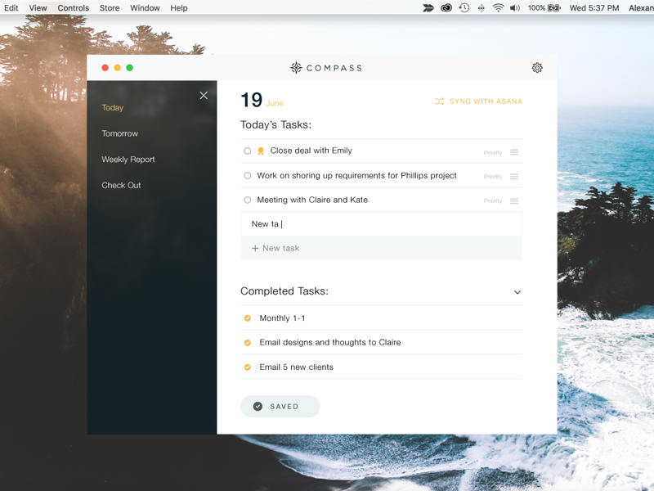Click the hamburger handle on Meeting with Claire task
Screen dimensions: 654x491
pyautogui.click(x=514, y=201)
